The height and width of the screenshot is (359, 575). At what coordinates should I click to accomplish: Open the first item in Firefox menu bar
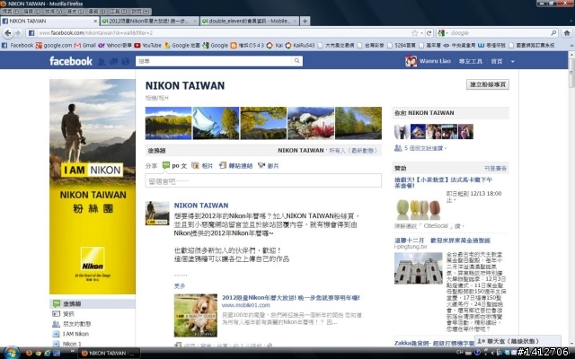click(10, 12)
